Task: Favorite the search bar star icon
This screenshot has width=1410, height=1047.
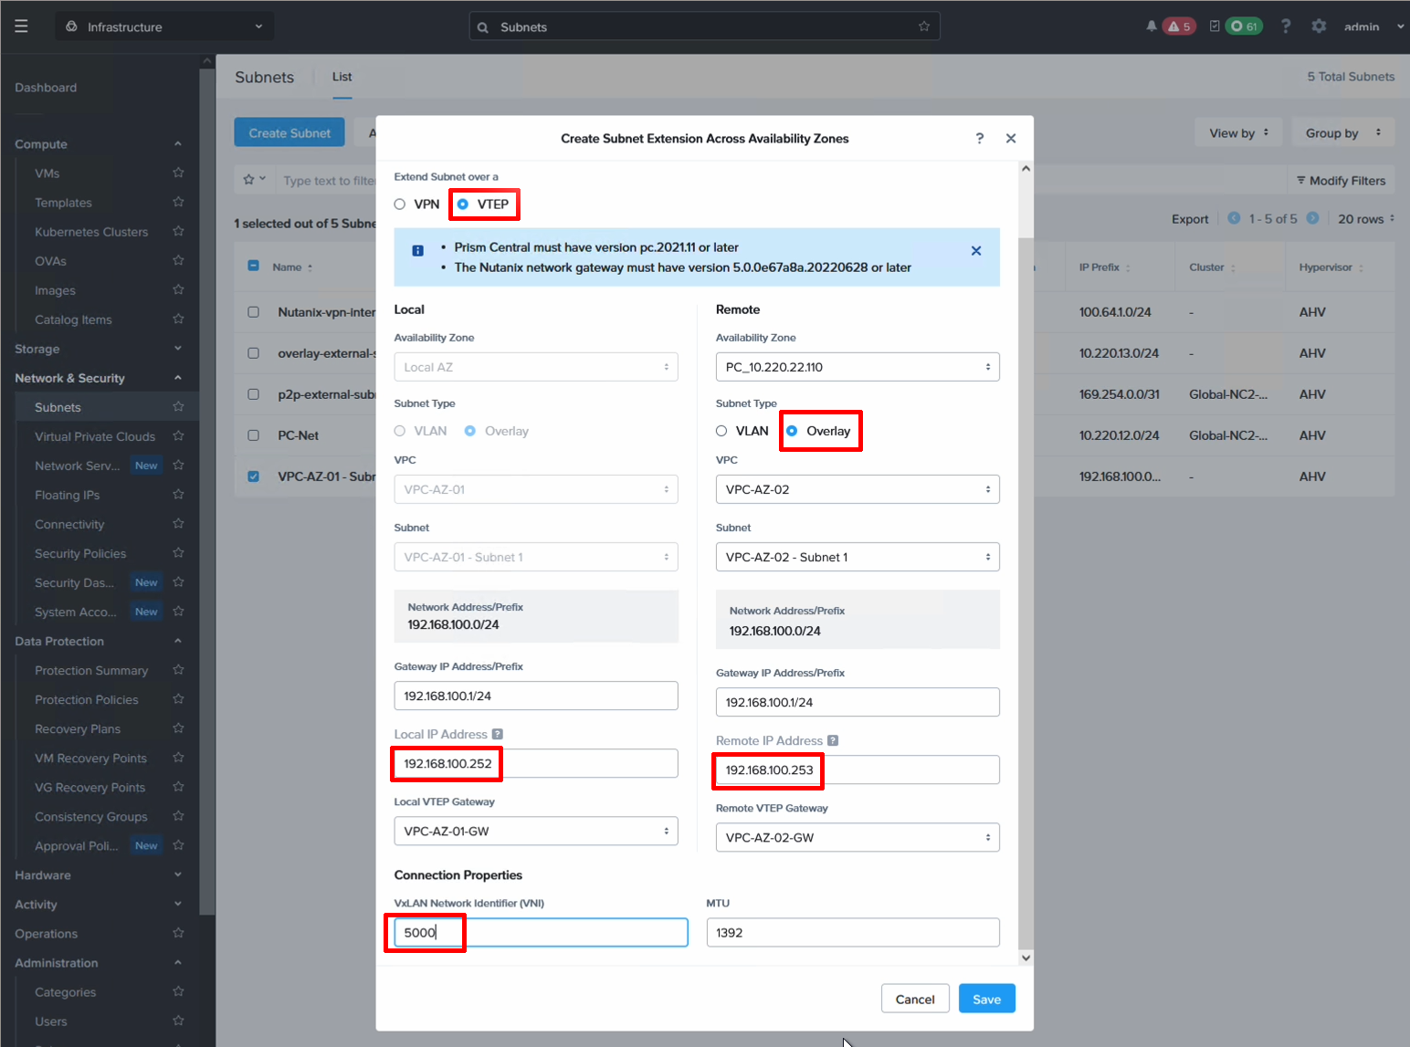Action: click(x=923, y=26)
